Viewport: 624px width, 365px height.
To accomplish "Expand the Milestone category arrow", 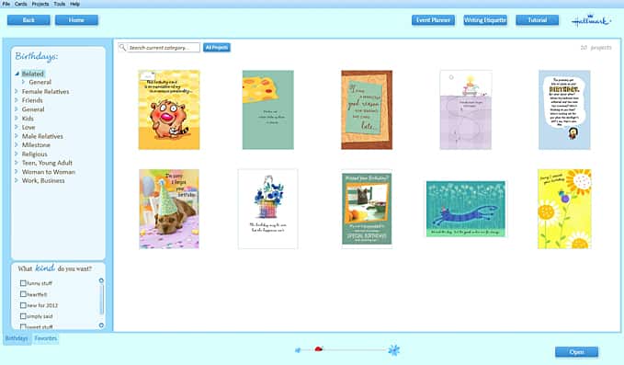I will (17, 145).
